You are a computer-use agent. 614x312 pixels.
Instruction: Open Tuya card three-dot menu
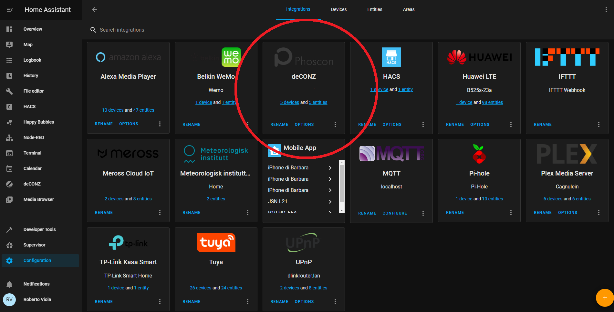248,302
